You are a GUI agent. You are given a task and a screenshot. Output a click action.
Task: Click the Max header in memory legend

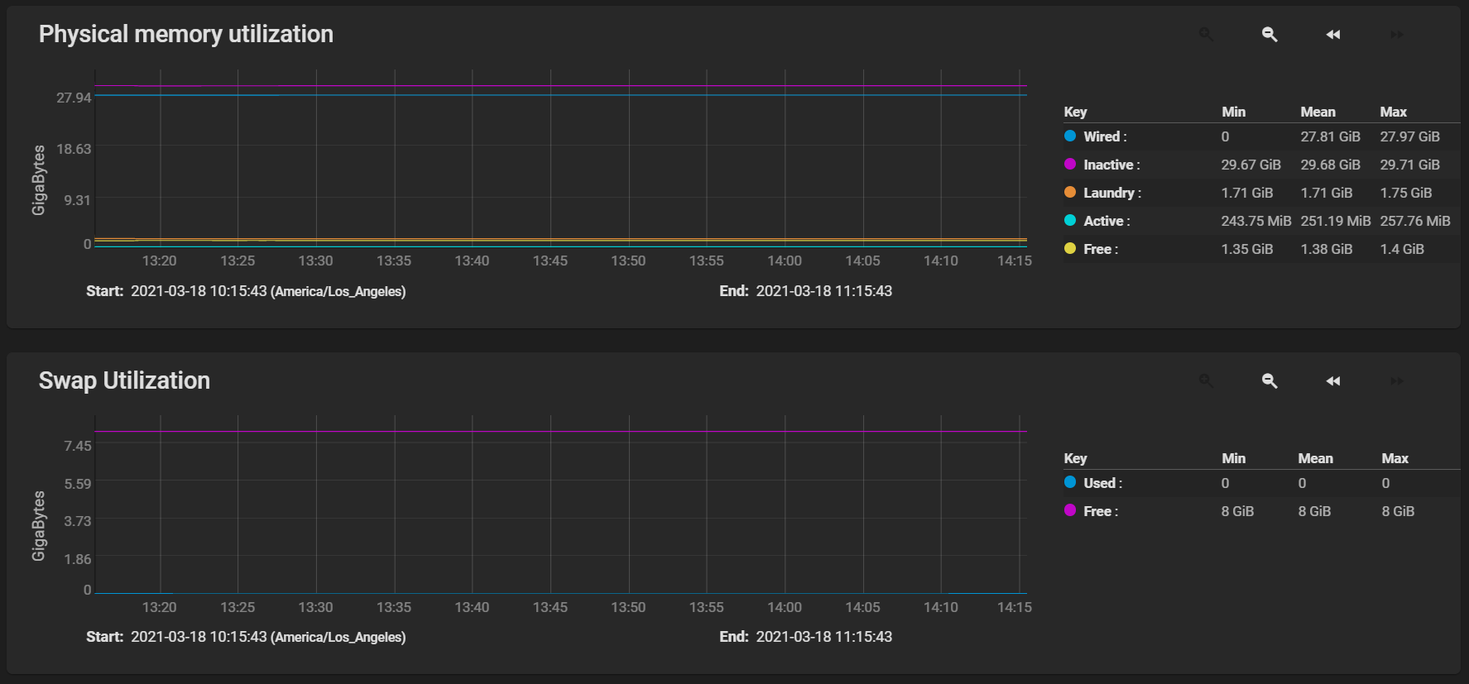coord(1393,112)
